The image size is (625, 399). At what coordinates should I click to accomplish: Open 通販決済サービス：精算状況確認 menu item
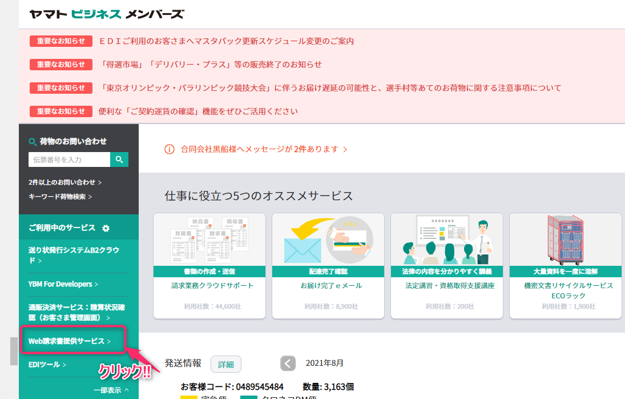(76, 313)
